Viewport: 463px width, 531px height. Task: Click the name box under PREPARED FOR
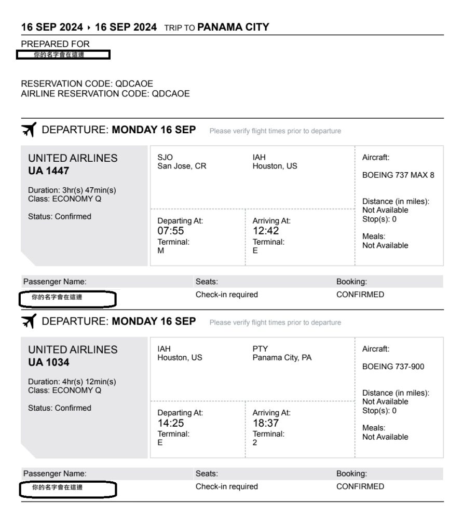pyautogui.click(x=63, y=55)
